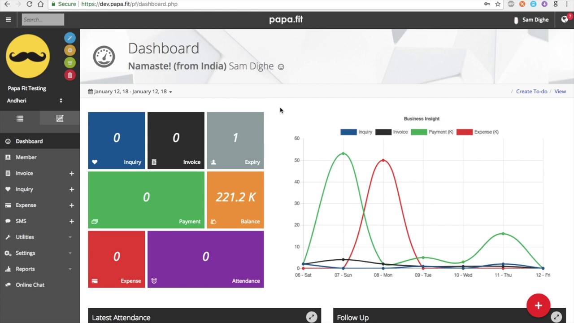Image resolution: width=574 pixels, height=323 pixels.
Task: Click the Create To-do link
Action: tap(531, 92)
